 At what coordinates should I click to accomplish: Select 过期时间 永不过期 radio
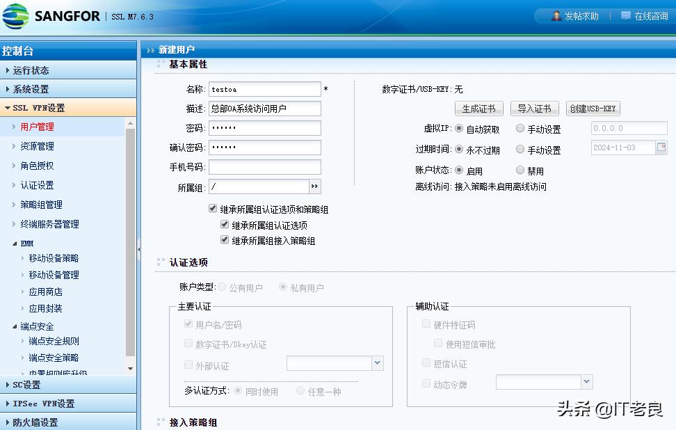coord(459,149)
